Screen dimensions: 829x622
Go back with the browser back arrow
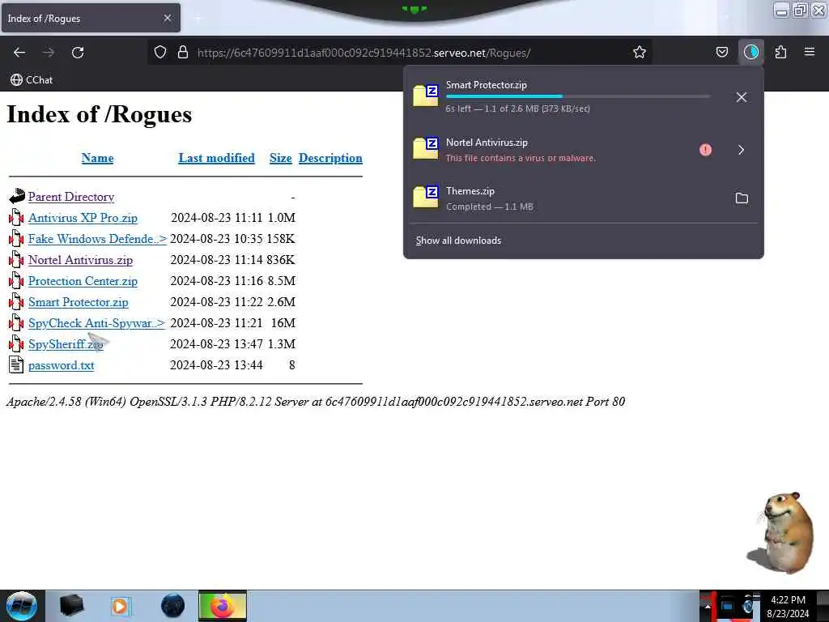tap(19, 53)
